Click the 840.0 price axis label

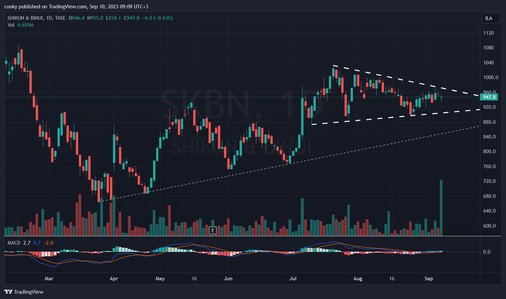pyautogui.click(x=489, y=137)
